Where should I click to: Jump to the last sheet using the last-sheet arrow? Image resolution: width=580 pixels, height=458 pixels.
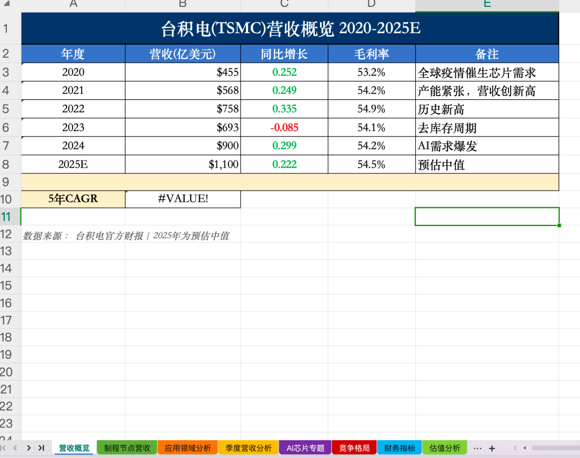(x=41, y=448)
